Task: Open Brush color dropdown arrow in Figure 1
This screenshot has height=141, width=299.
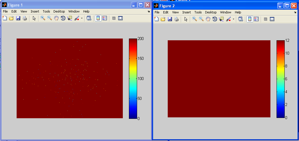Action: point(82,18)
